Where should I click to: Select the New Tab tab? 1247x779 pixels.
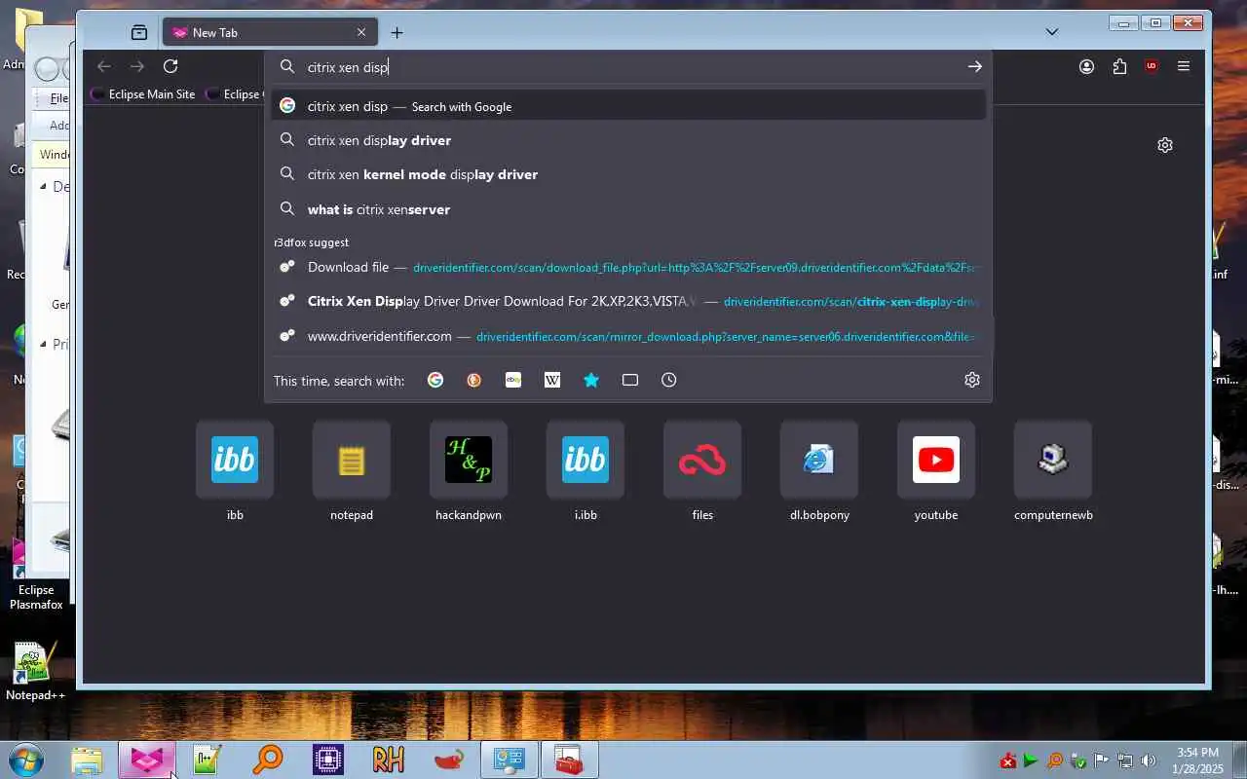[x=270, y=32]
